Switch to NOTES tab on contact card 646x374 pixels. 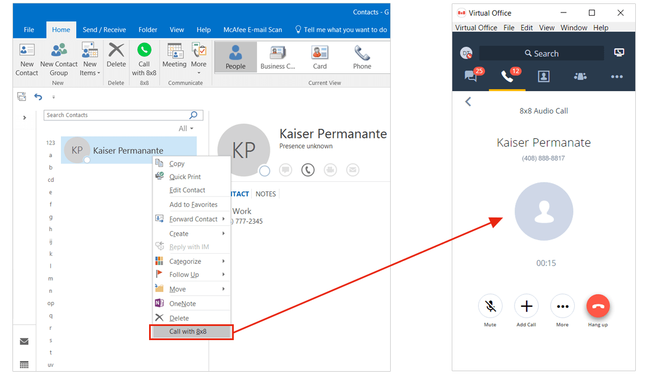(266, 194)
